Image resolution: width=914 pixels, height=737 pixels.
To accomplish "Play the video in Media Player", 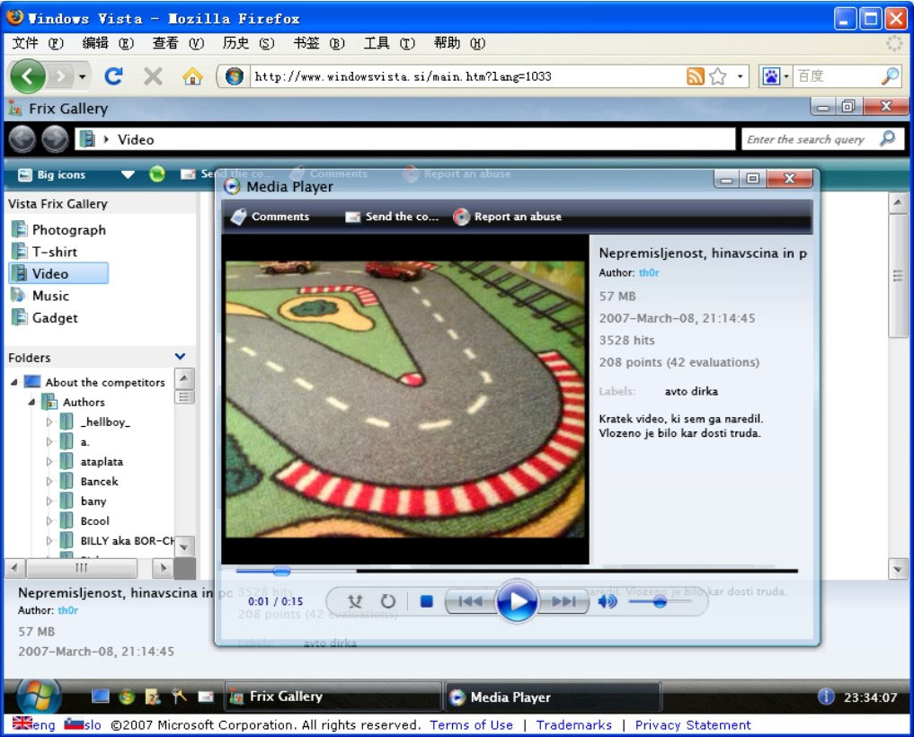I will click(517, 601).
